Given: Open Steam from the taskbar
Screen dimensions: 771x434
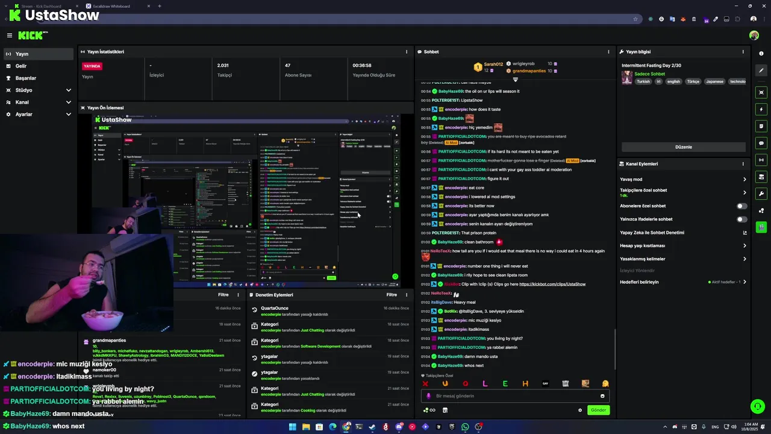Looking at the screenshot, I should tap(372, 427).
